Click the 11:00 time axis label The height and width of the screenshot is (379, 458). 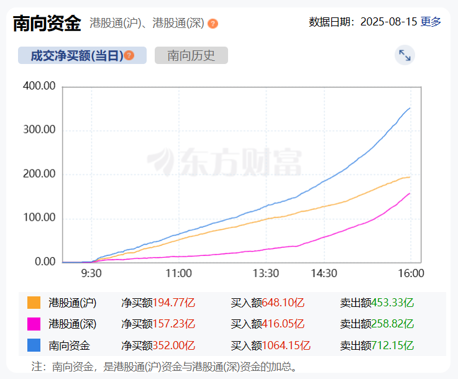(179, 273)
